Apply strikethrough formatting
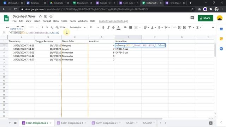The image size is (226, 127). [113, 28]
